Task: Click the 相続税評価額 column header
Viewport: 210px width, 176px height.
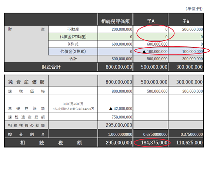Action: click(x=115, y=21)
